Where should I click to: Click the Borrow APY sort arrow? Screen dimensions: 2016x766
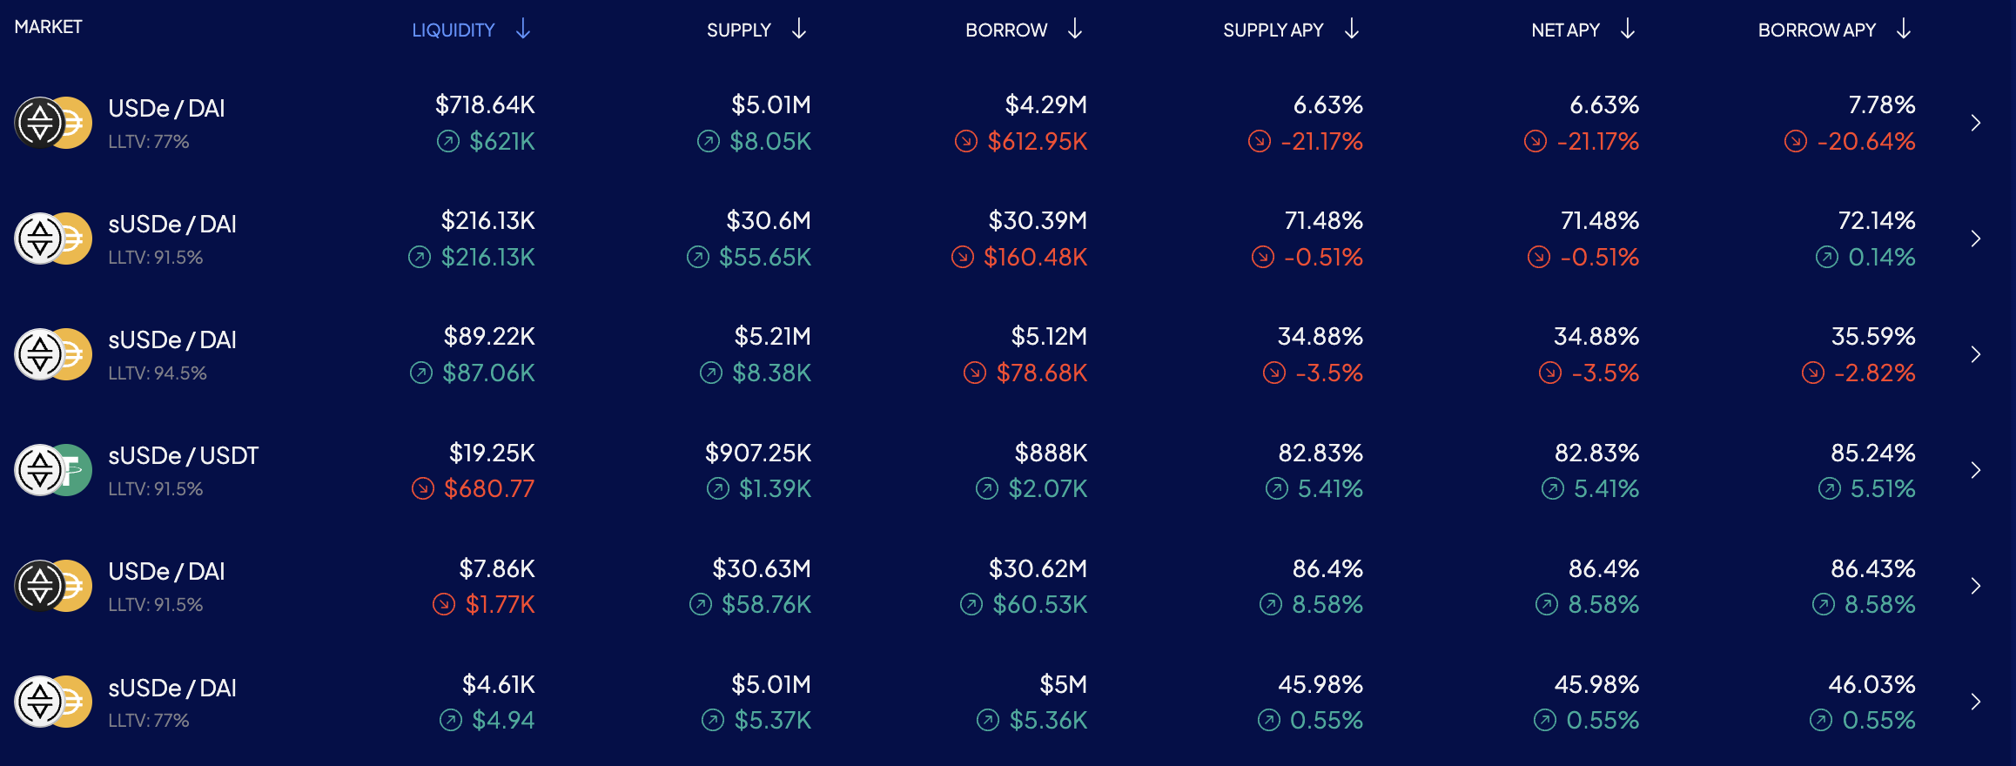1904,30
